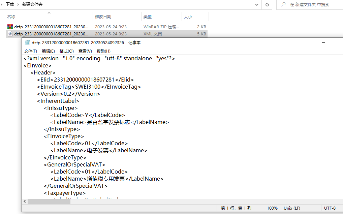Click the Explorer refresh button

(x=267, y=4)
